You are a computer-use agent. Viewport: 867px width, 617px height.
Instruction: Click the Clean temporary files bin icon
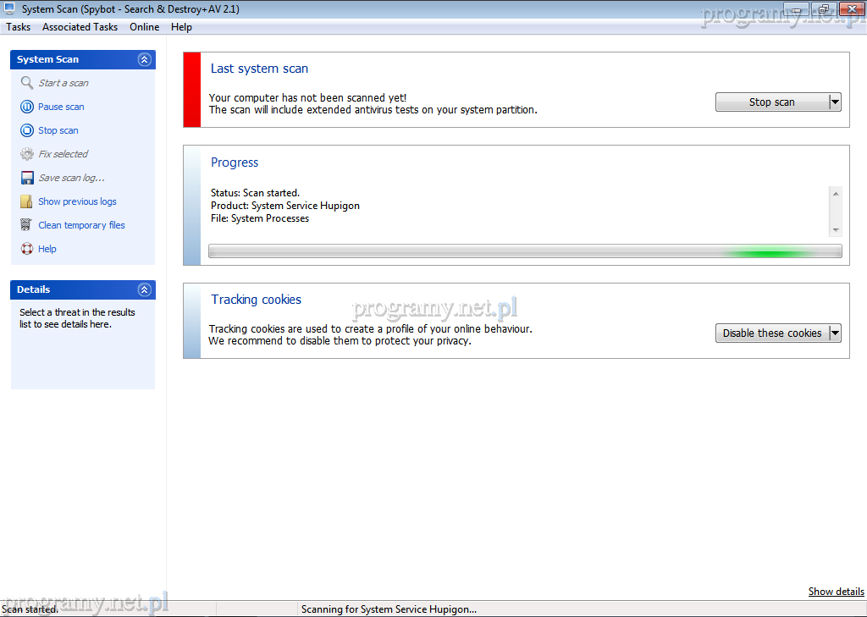27,225
